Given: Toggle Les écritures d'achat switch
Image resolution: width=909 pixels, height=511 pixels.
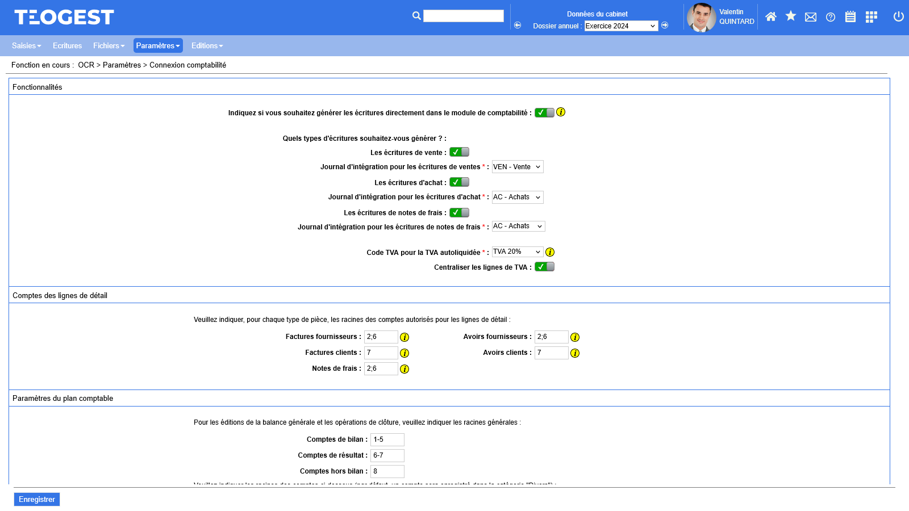Looking at the screenshot, I should click(x=459, y=182).
